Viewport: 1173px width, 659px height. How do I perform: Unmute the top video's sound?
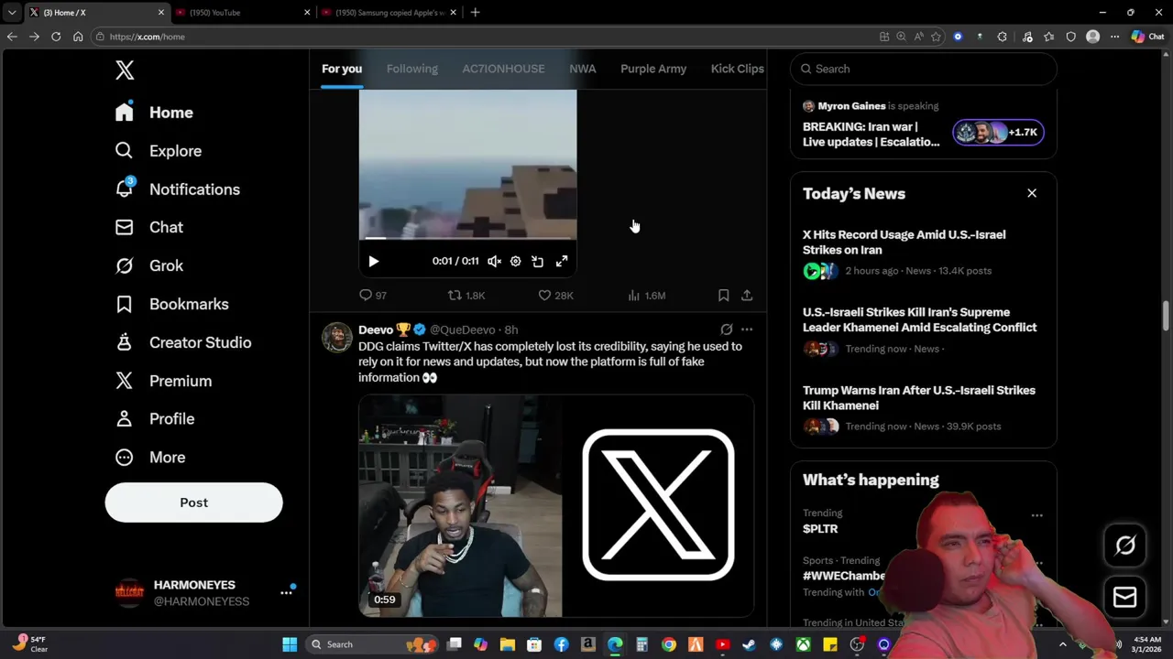pos(494,262)
